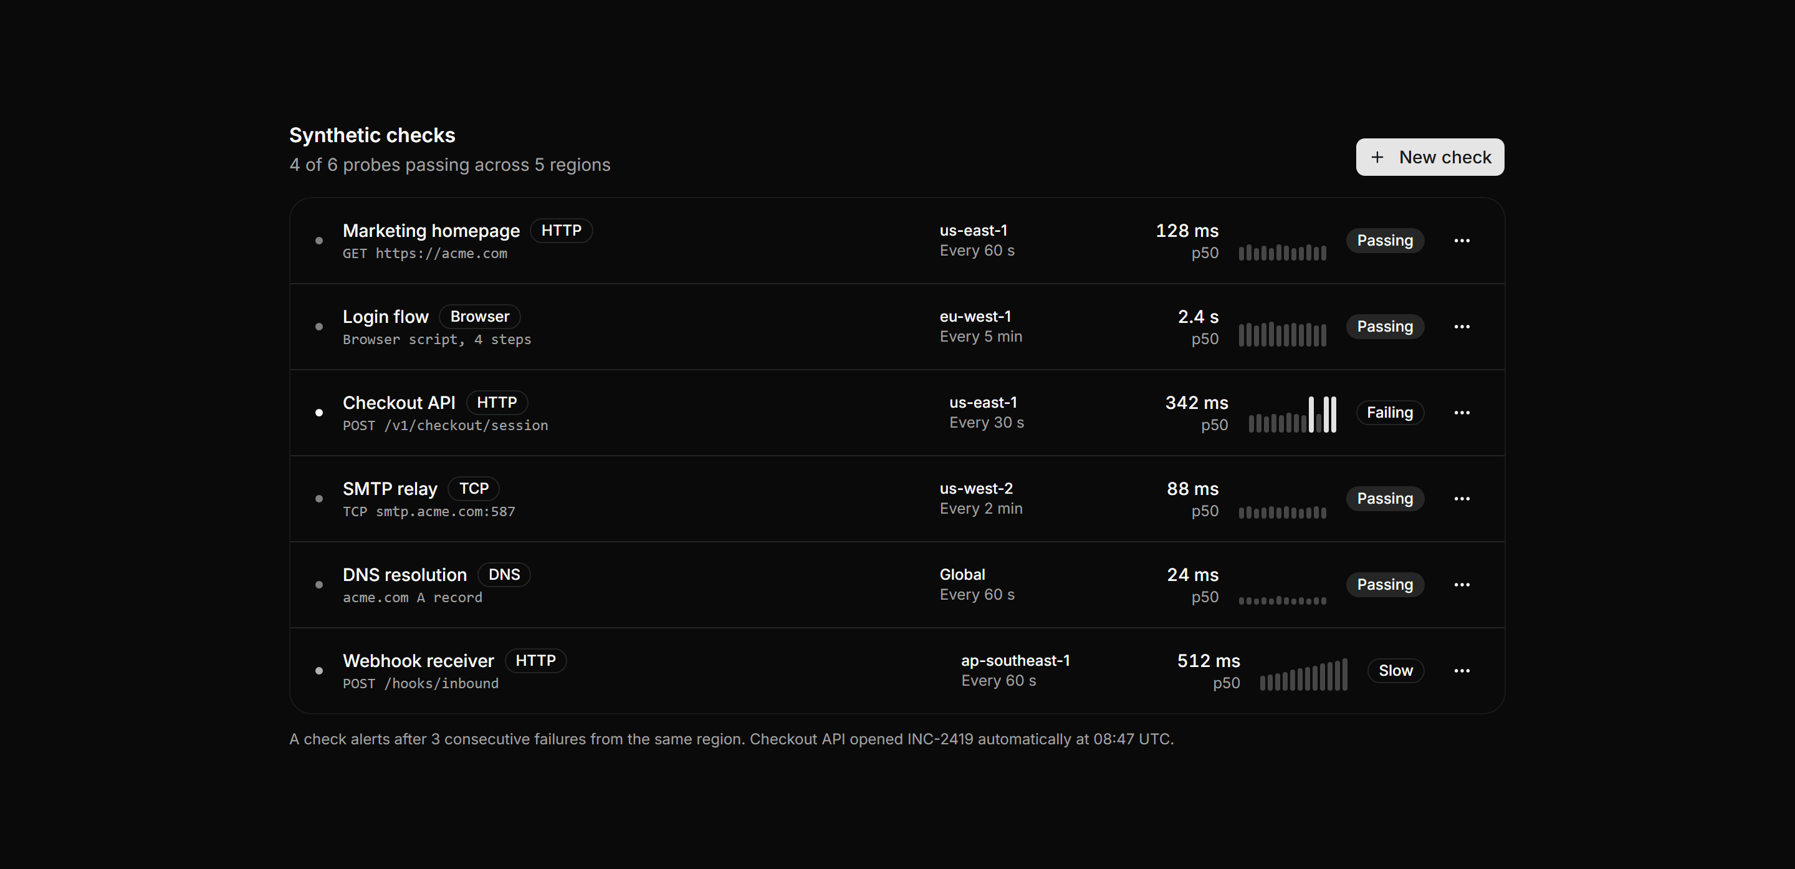Open more options for Marketing homepage
1795x869 pixels.
coord(1462,241)
